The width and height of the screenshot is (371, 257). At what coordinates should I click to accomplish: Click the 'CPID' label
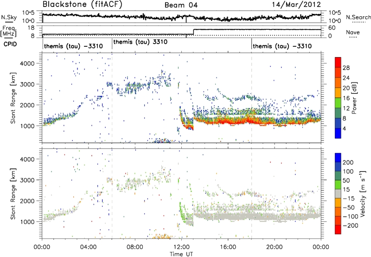10,44
